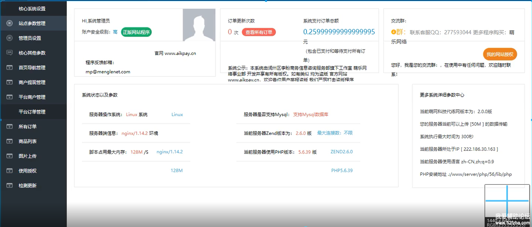The height and width of the screenshot is (227, 532).
Task: Click the blue ZEND2.6.0 link
Action: [x=341, y=152]
